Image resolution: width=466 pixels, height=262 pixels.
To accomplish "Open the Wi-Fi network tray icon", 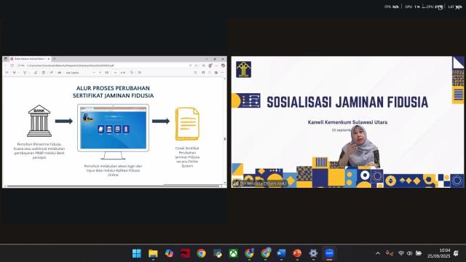I will coord(401,253).
